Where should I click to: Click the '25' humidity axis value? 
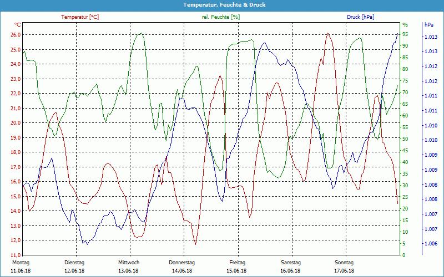405,197
